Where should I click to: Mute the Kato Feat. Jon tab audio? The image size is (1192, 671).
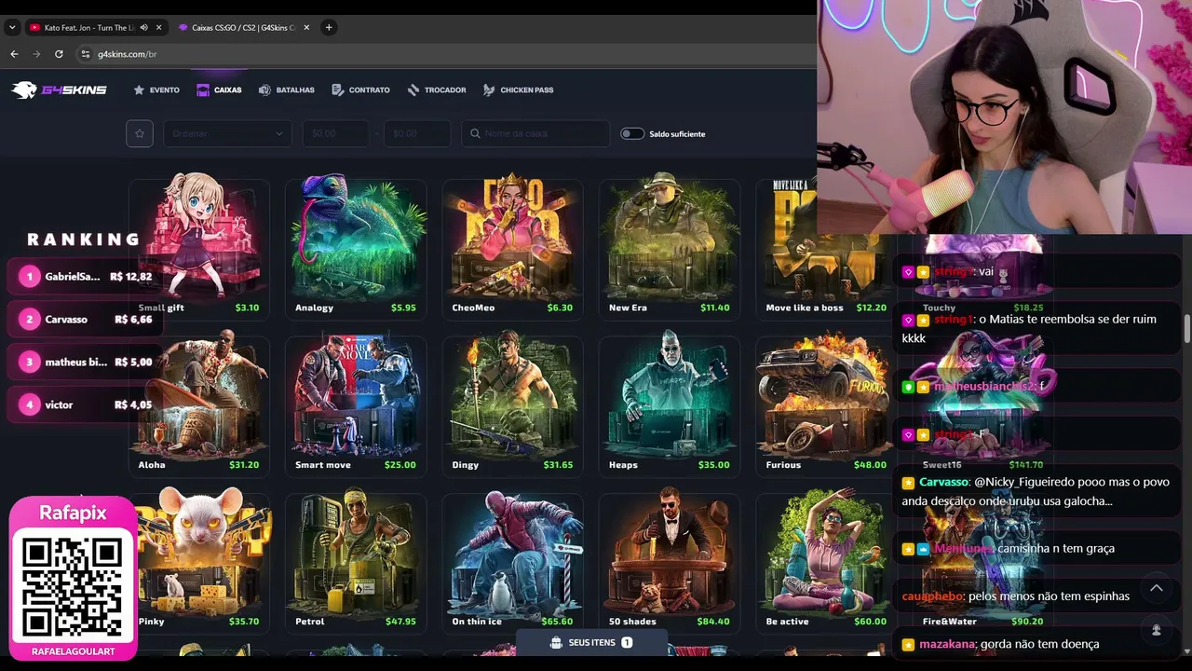coord(143,28)
